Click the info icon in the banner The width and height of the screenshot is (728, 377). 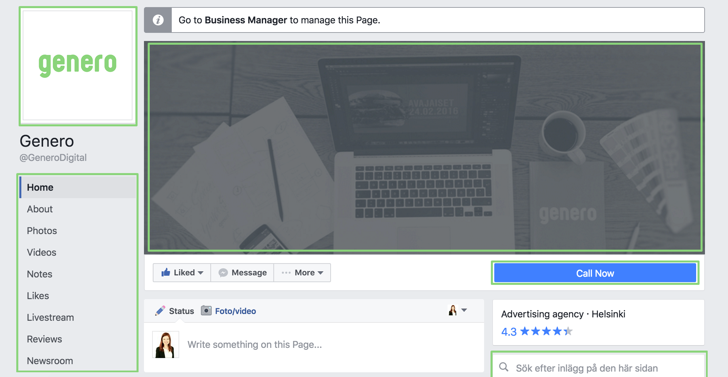(158, 20)
